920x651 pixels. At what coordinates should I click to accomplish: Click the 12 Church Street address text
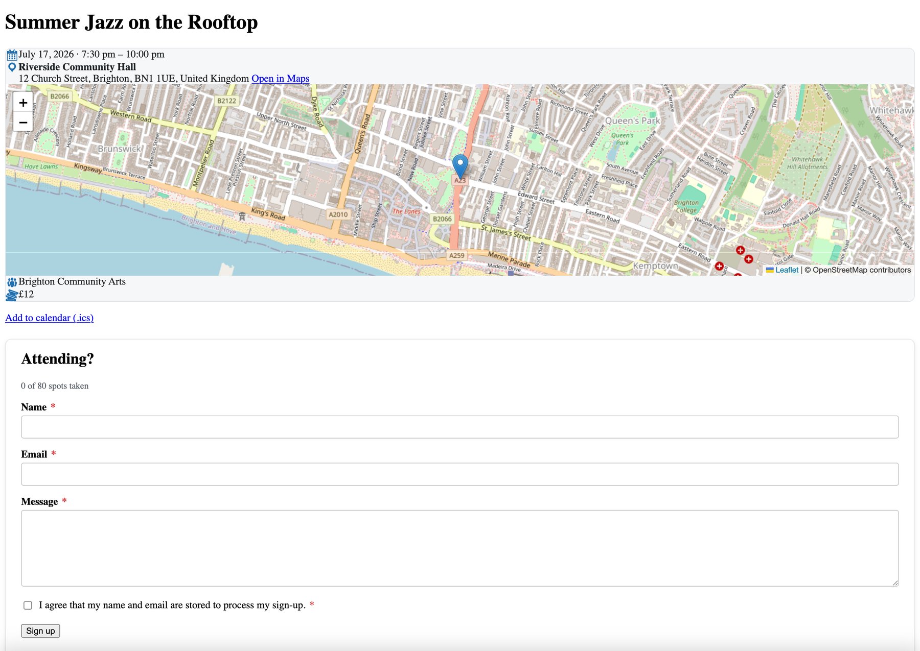point(134,79)
